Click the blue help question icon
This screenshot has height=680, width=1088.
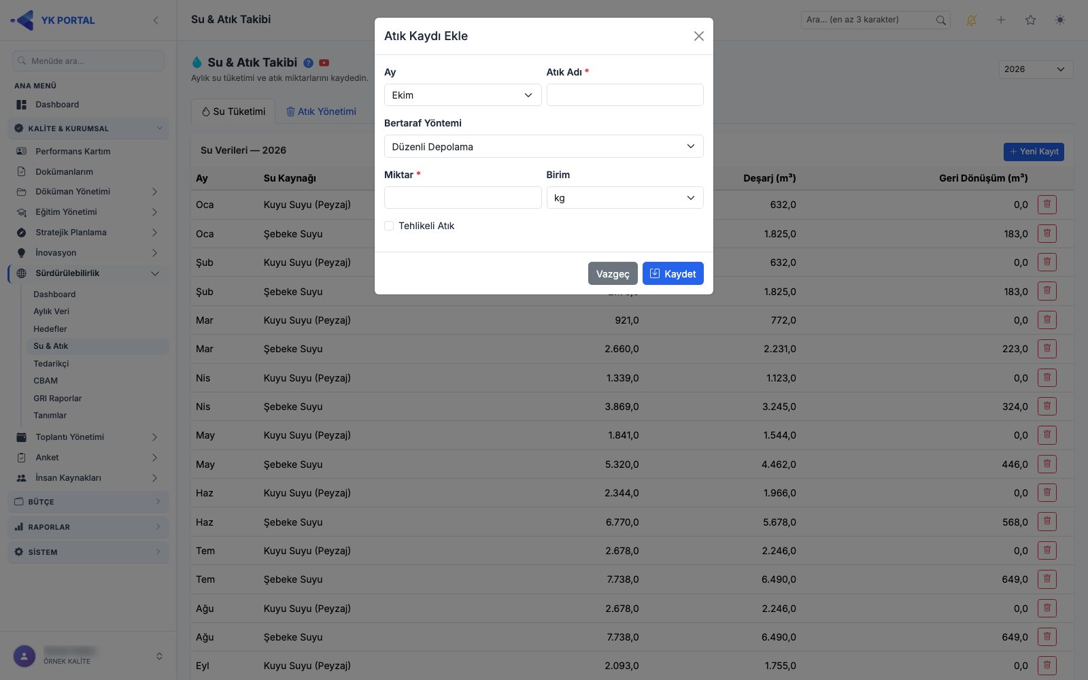pyautogui.click(x=308, y=63)
